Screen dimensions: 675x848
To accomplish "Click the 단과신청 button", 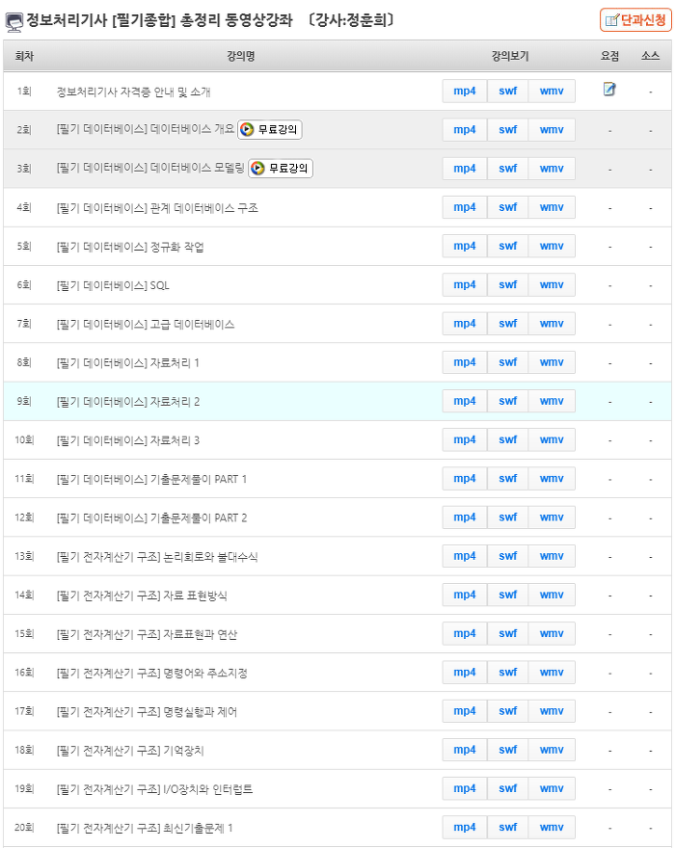I will 635,20.
